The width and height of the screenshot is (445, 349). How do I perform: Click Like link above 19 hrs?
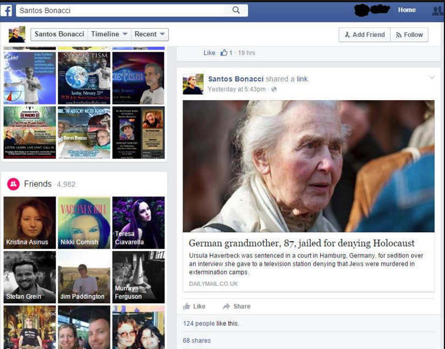(x=209, y=53)
